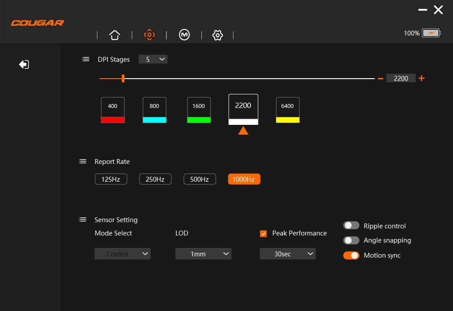This screenshot has width=453, height=311.
Task: Select the 1600 DPI stage with green swatch
Action: (x=199, y=110)
